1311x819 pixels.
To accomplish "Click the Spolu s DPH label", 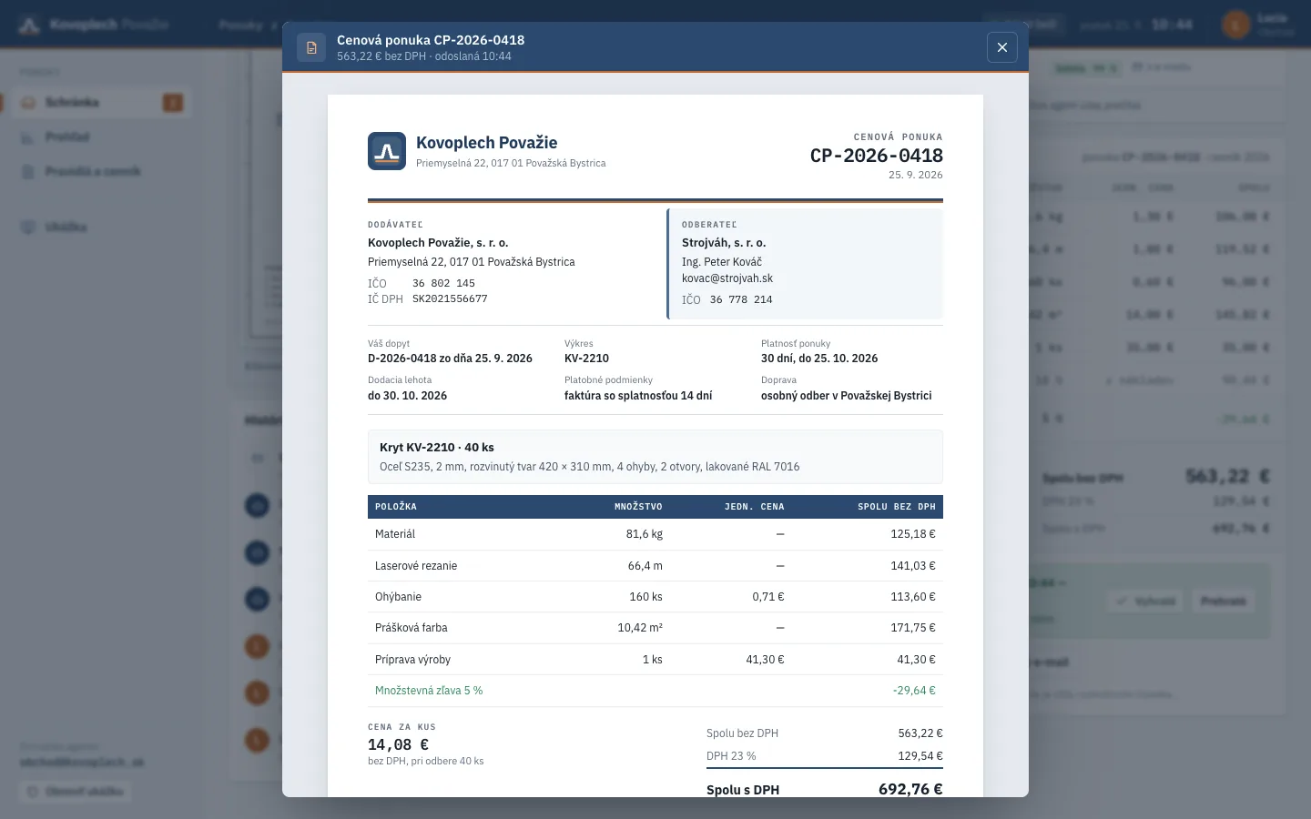I will coord(743,790).
